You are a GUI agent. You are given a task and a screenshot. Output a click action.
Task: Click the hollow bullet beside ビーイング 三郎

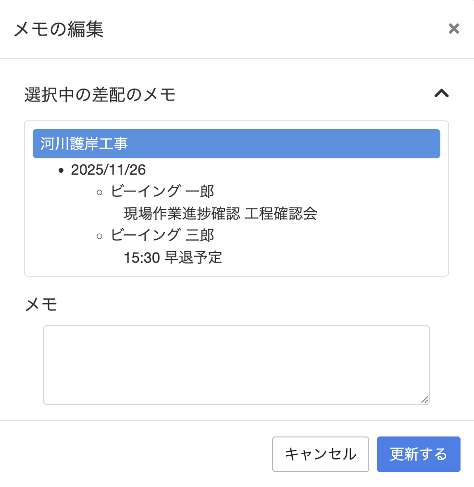point(99,236)
